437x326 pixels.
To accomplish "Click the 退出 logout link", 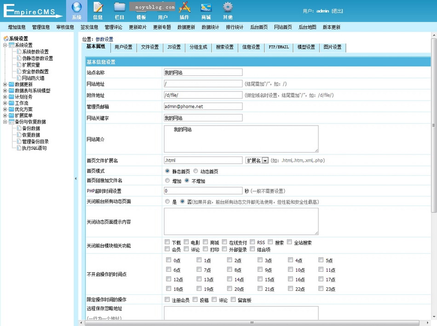I will click(337, 11).
